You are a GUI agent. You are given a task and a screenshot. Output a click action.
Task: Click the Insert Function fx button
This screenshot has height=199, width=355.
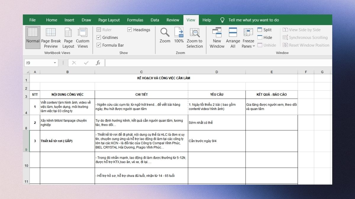98,63
